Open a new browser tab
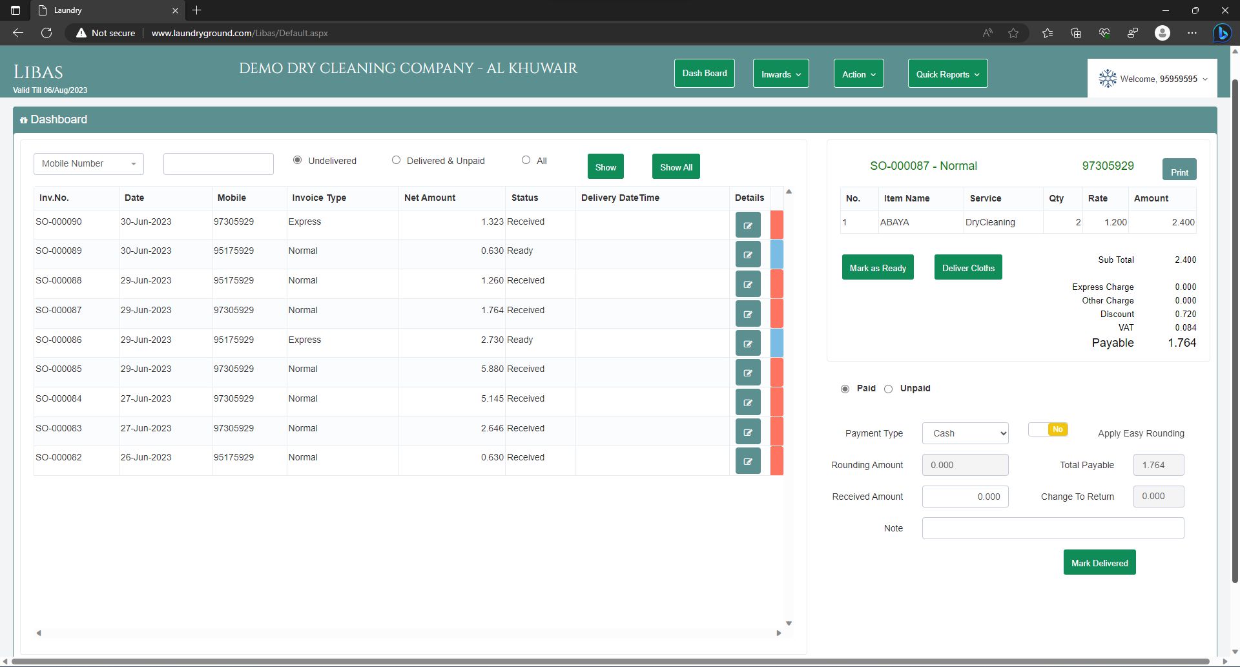Image resolution: width=1240 pixels, height=667 pixels. (x=197, y=10)
